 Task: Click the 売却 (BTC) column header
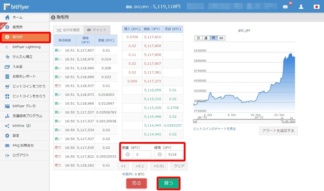[173, 29]
